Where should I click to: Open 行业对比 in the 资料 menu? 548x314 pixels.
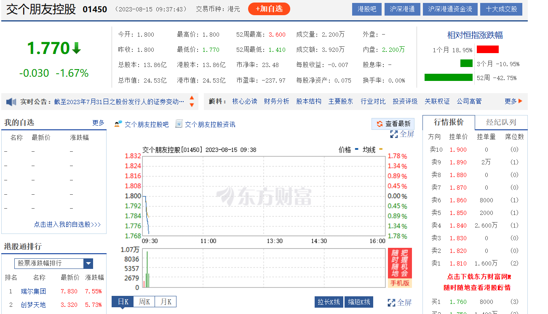(373, 101)
